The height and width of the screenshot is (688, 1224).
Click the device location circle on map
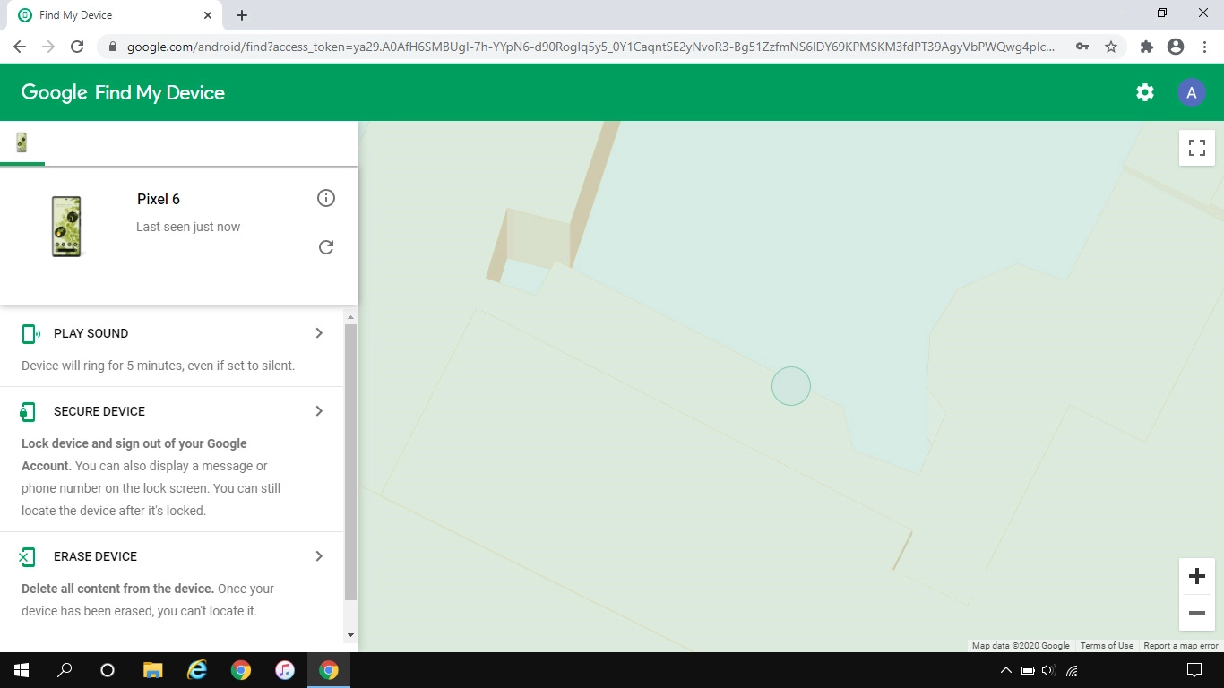click(x=791, y=386)
